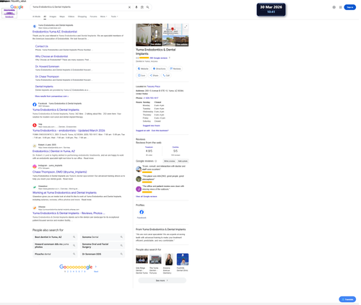Click the next-page arrow beside Goooogle pagination

[96, 267]
